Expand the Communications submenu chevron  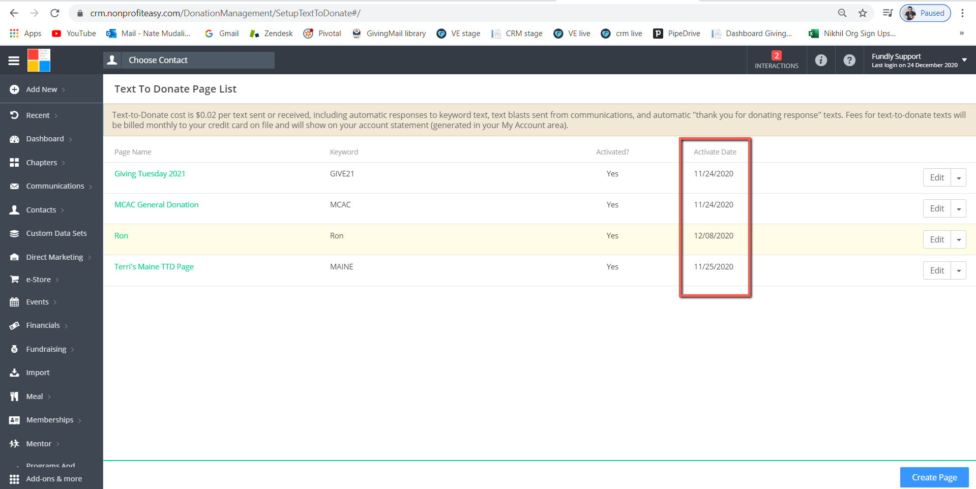pyautogui.click(x=91, y=187)
